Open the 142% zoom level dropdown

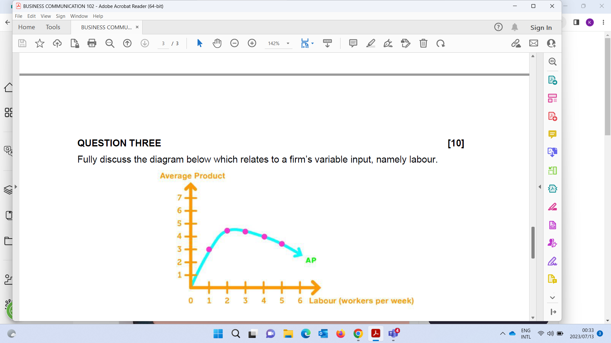click(x=288, y=43)
